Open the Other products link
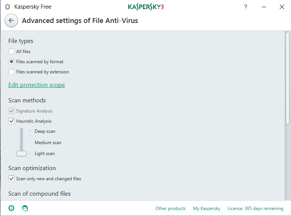 [170, 208]
